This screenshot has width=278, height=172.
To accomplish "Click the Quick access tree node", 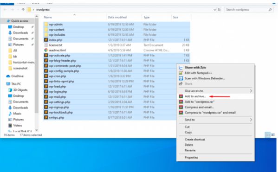I will (18, 21).
